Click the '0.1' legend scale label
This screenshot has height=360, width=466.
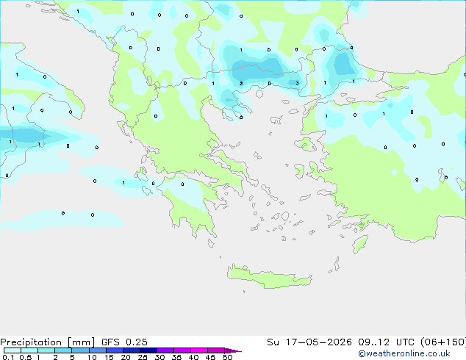(8, 357)
